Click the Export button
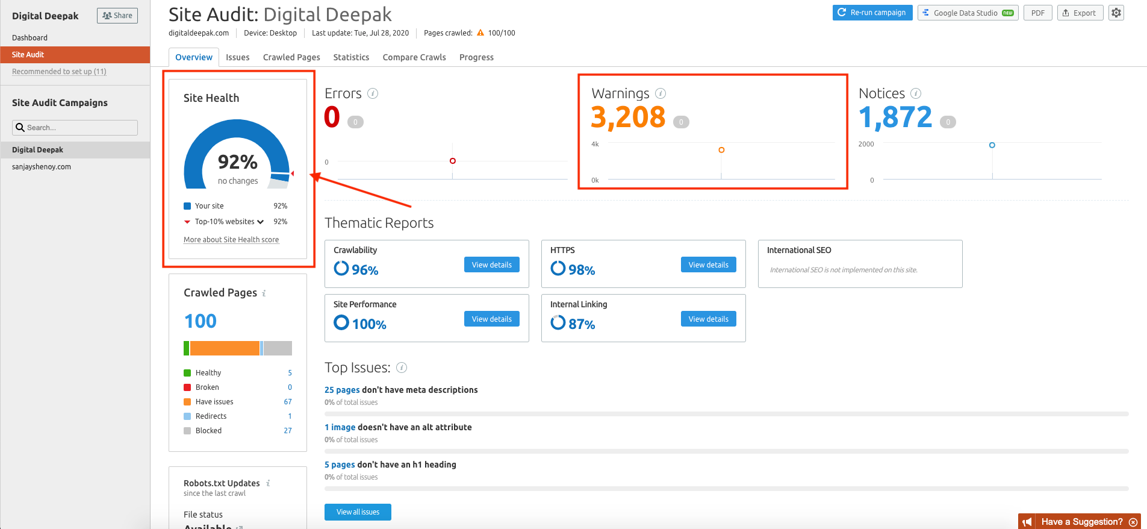The height and width of the screenshot is (529, 1147). tap(1080, 13)
